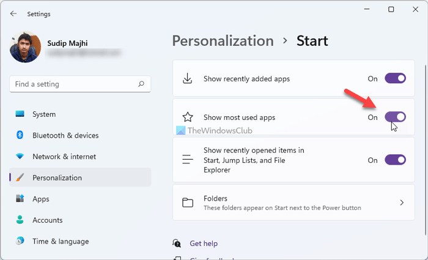The width and height of the screenshot is (428, 260).
Task: Go to Personalization breadcrumb link
Action: coord(223,41)
